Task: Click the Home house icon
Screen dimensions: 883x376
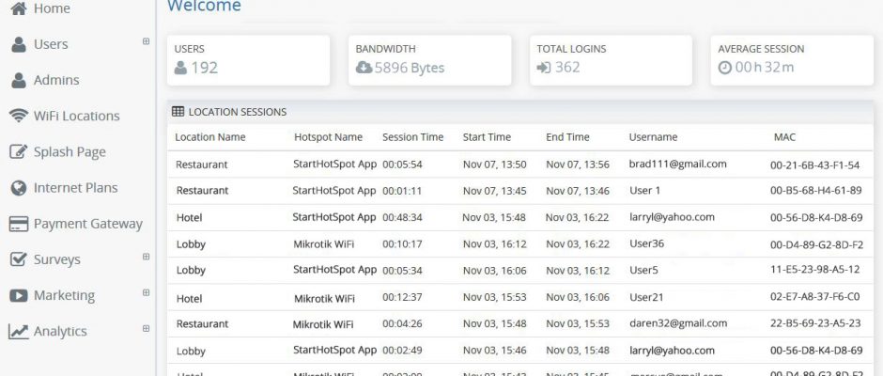Action: tap(19, 8)
